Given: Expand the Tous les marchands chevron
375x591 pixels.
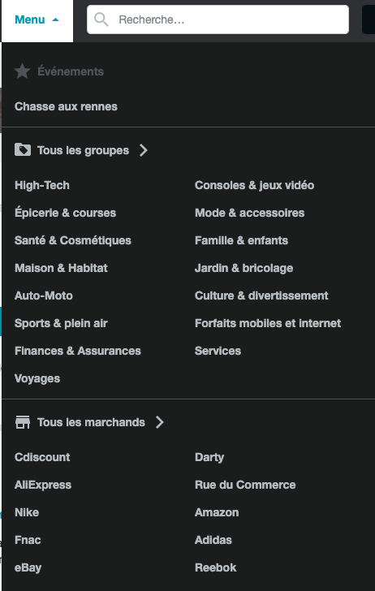Looking at the screenshot, I should pos(160,422).
